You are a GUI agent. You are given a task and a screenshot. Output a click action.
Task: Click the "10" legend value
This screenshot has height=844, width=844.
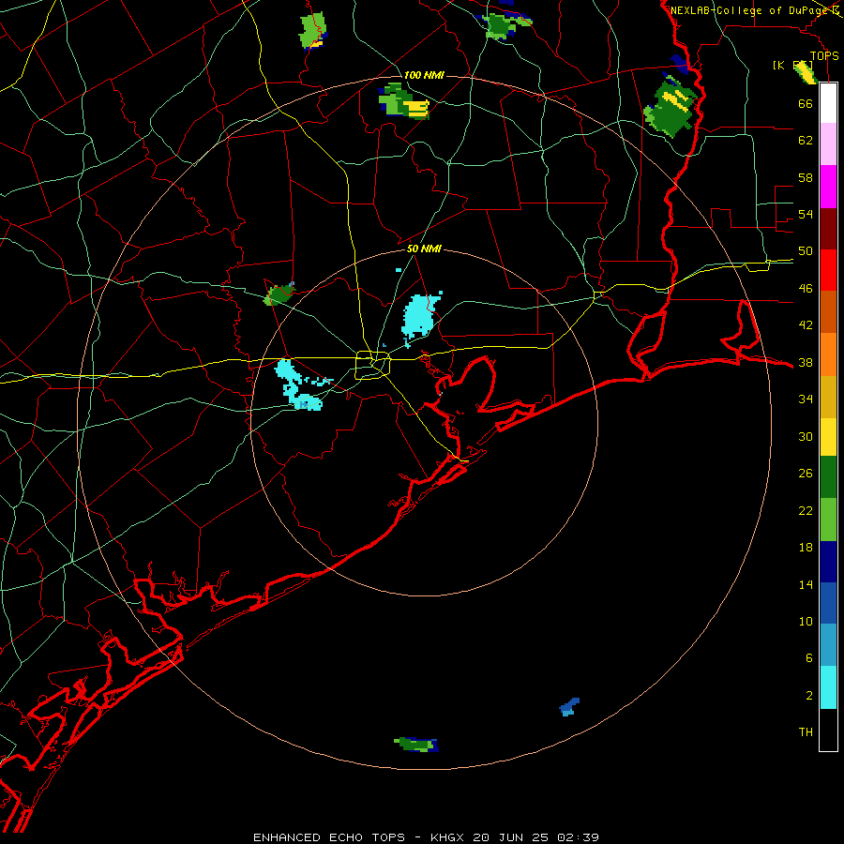(x=806, y=622)
